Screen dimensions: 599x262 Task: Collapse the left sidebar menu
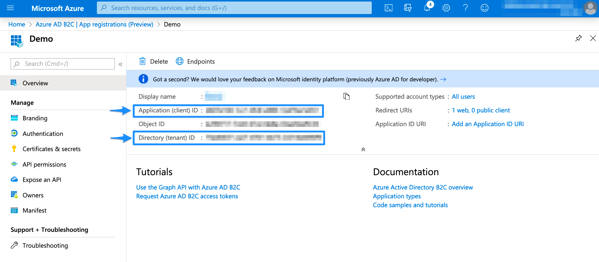(120, 64)
